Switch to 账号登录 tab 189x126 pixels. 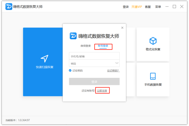(103, 46)
